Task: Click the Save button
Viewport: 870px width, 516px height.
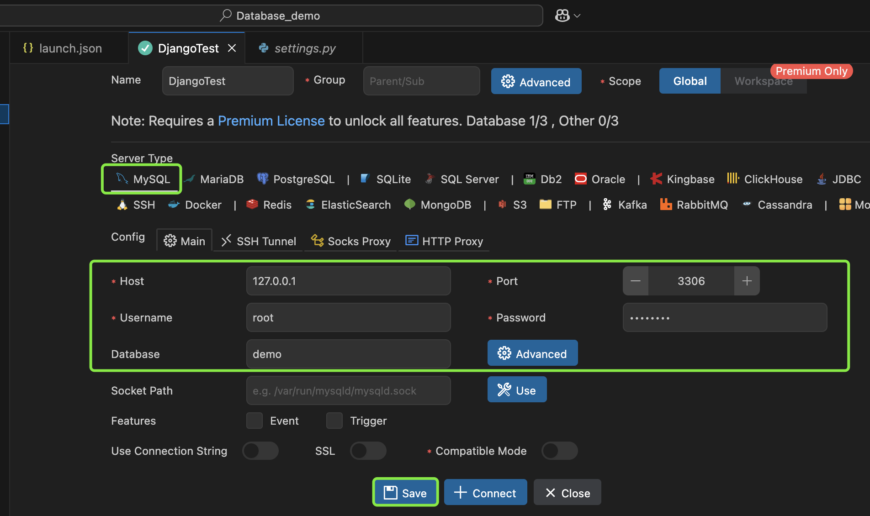Action: [x=405, y=492]
